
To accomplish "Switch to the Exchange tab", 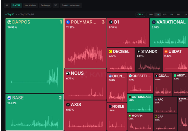I will 45,5.
